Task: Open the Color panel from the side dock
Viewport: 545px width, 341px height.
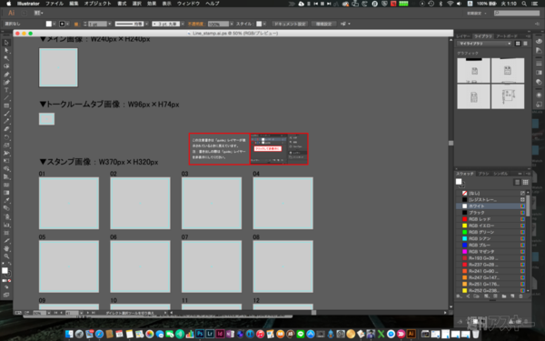Action: (x=539, y=41)
